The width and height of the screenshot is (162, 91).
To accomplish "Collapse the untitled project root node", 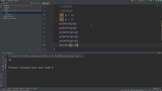I will 3,6.
